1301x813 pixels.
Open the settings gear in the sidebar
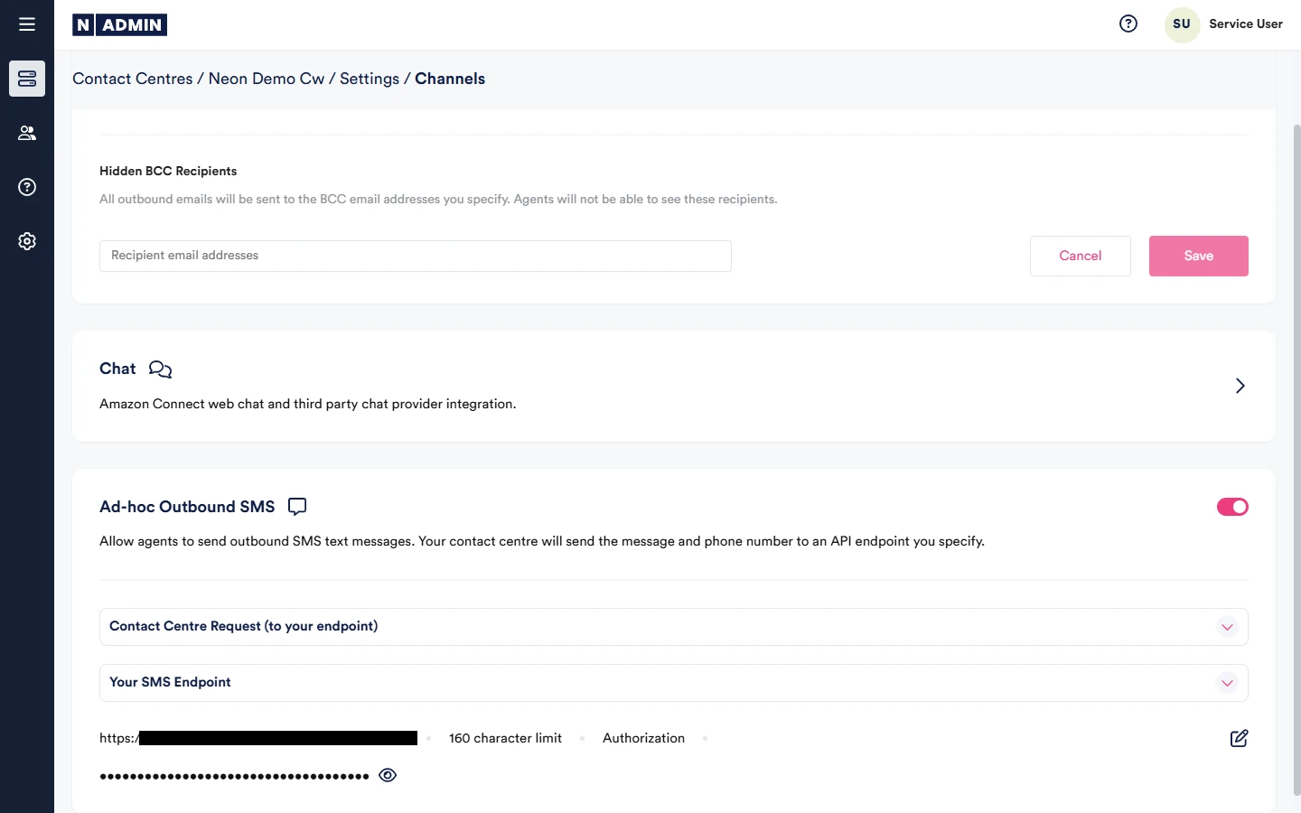[x=27, y=241]
